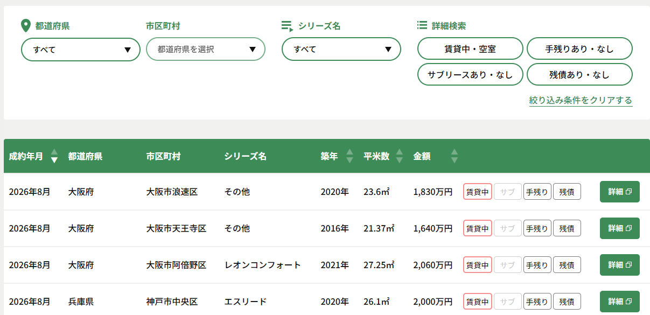Toggle the サブリースあり・なし filter

pos(470,74)
